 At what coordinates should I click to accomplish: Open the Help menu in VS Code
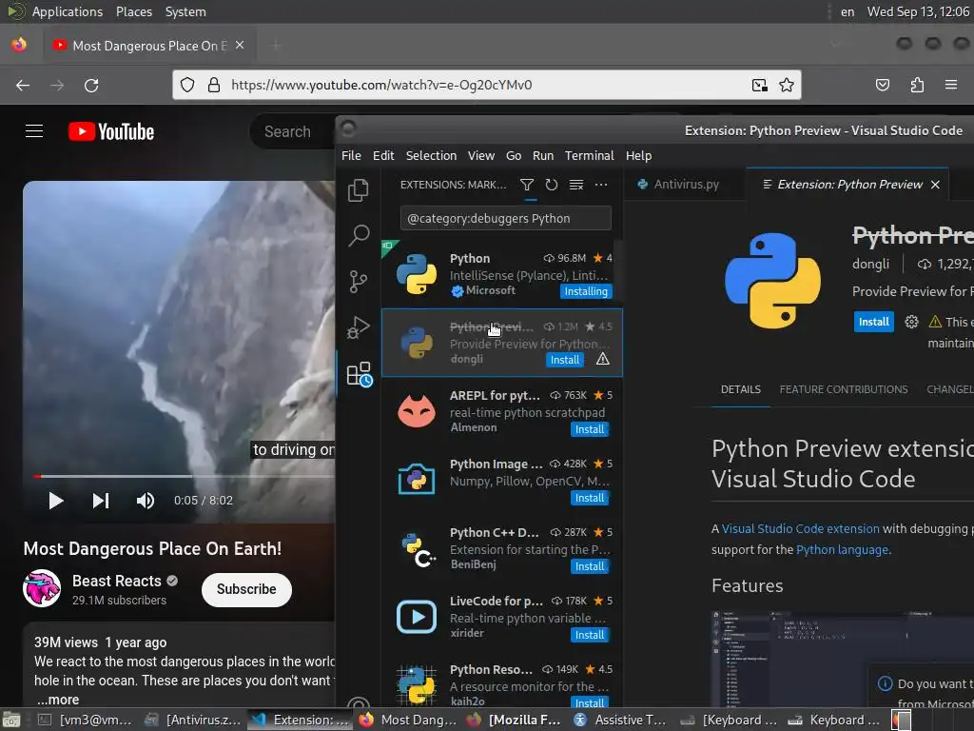[638, 155]
